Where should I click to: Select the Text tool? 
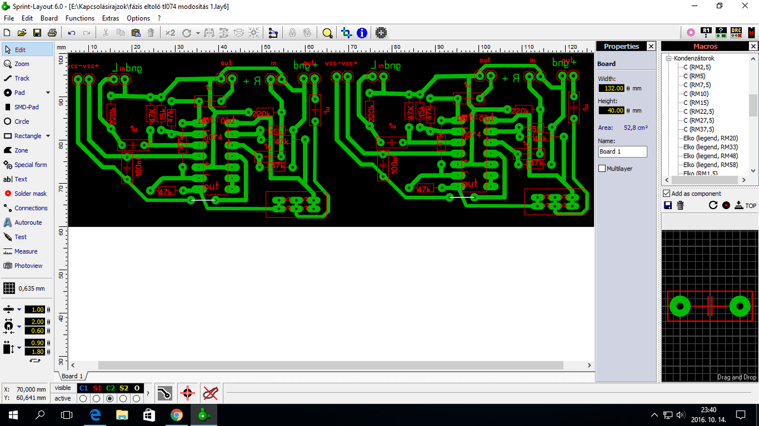[26, 179]
